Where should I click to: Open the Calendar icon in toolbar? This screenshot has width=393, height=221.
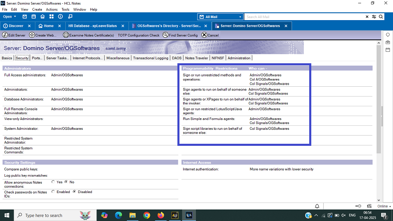(x=34, y=16)
